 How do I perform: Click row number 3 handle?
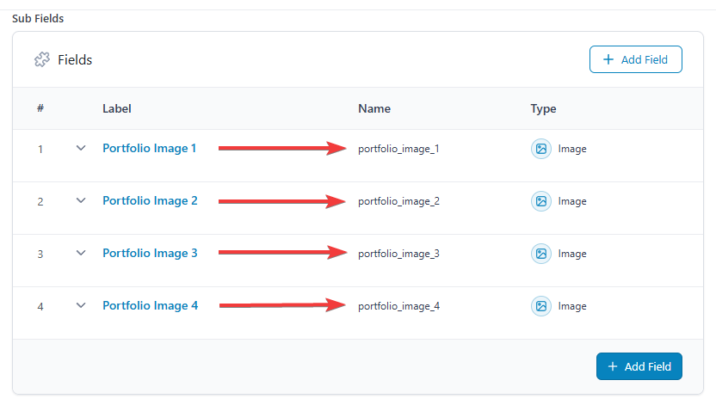[40, 255]
